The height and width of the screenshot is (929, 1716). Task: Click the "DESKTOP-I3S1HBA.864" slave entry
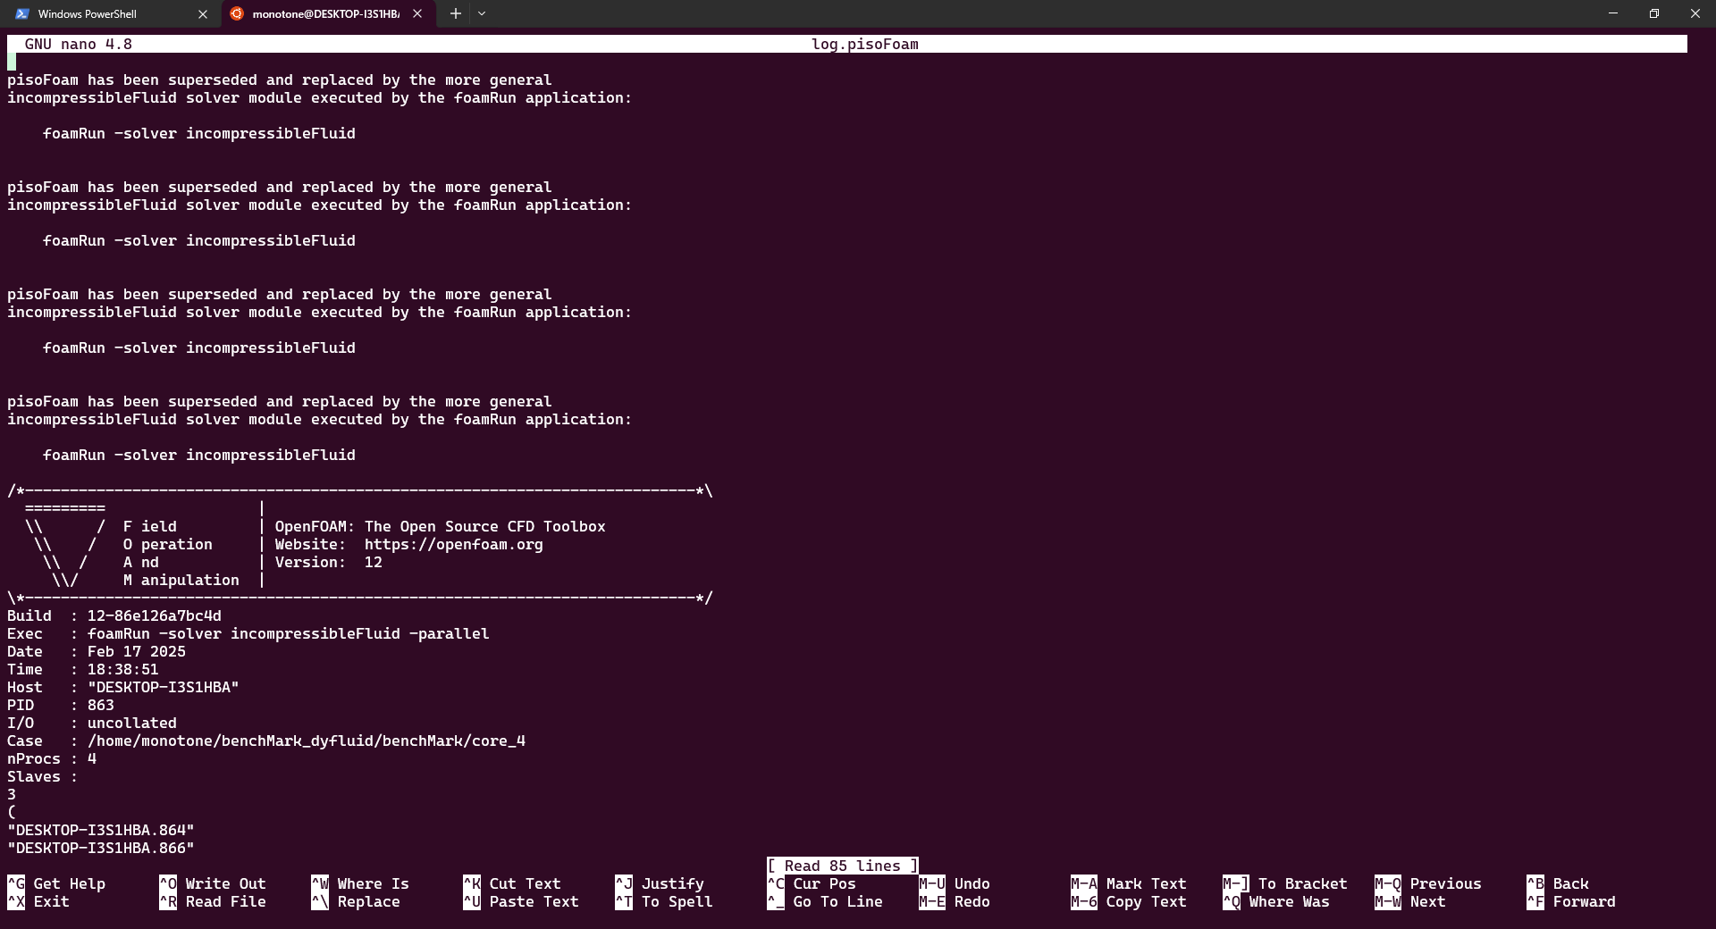pos(101,830)
